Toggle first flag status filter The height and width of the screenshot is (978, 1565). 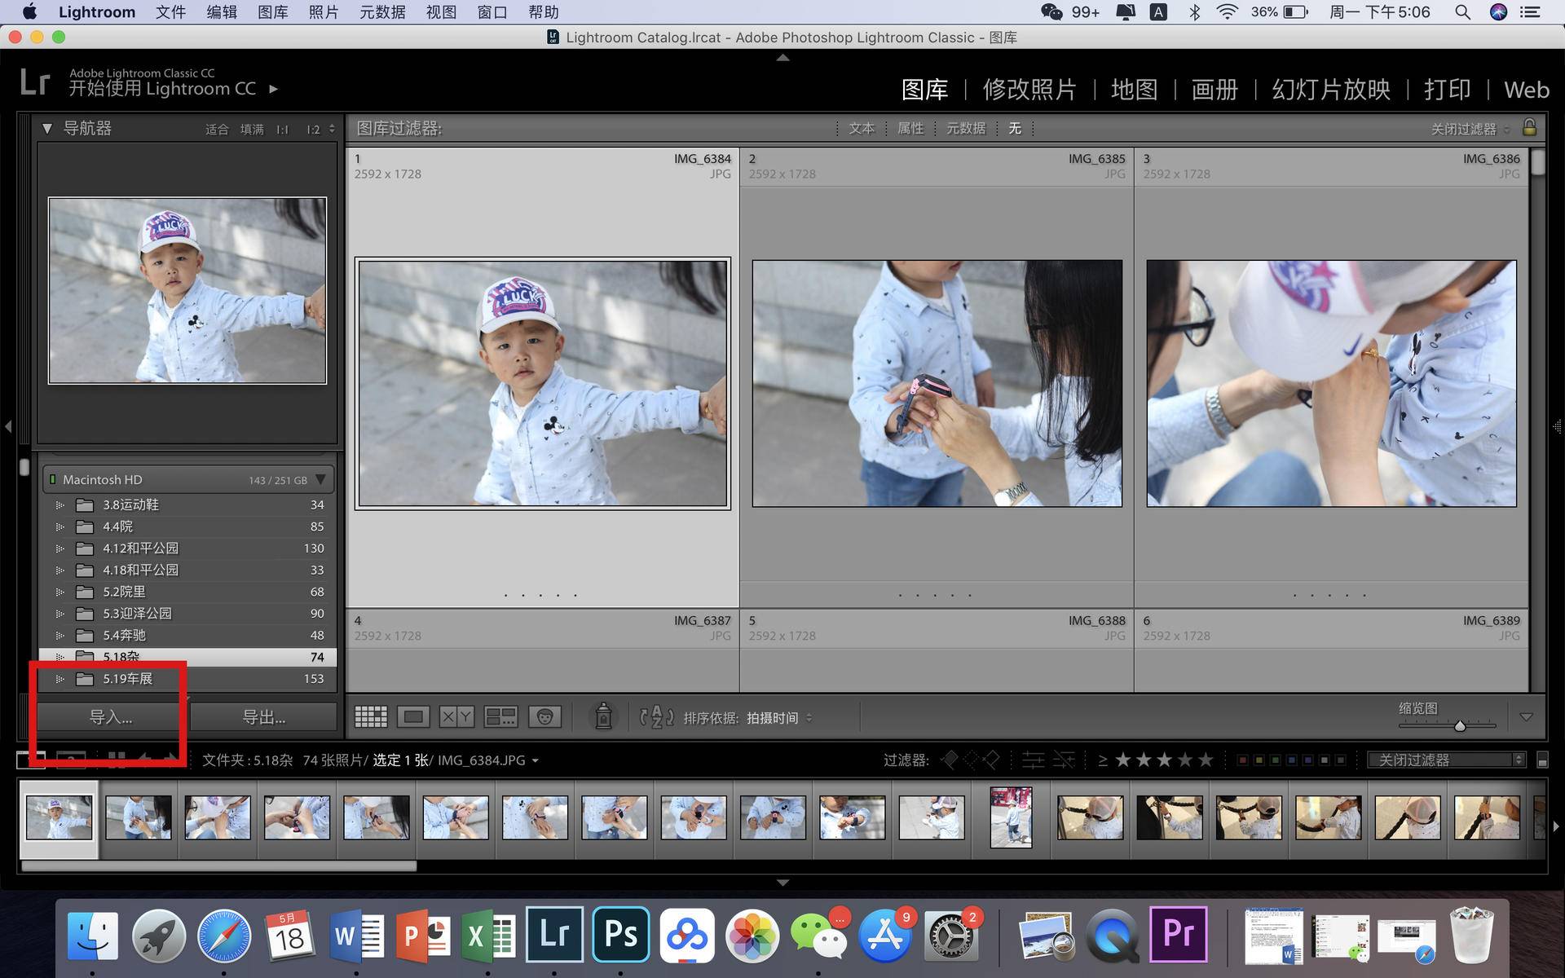coord(950,760)
